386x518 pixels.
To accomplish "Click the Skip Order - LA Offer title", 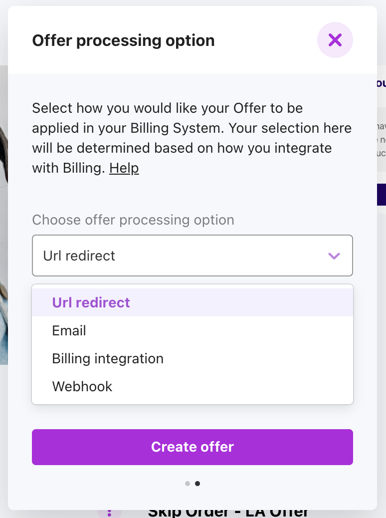I will click(x=228, y=513).
